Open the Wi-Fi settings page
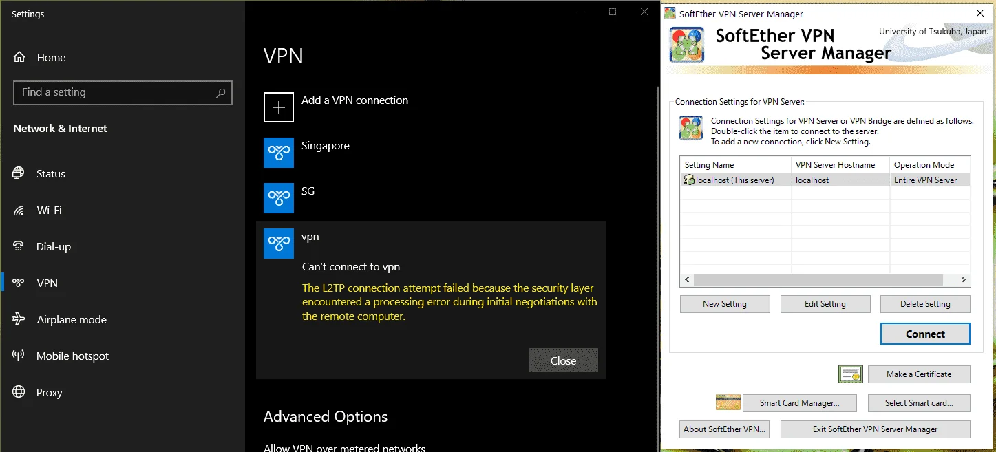Viewport: 996px width, 452px height. pos(49,210)
